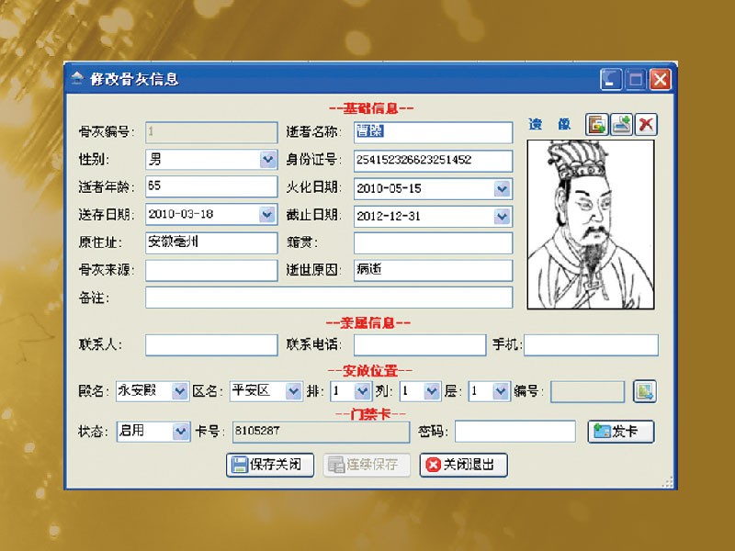The image size is (735, 551).
Task: Open the placement location picker icon
Action: tap(645, 391)
